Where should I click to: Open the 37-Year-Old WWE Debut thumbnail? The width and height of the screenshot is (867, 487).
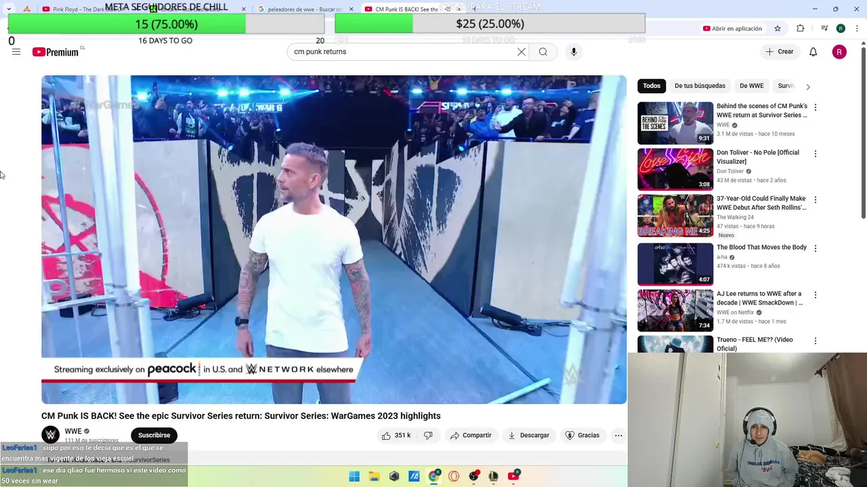pyautogui.click(x=675, y=215)
